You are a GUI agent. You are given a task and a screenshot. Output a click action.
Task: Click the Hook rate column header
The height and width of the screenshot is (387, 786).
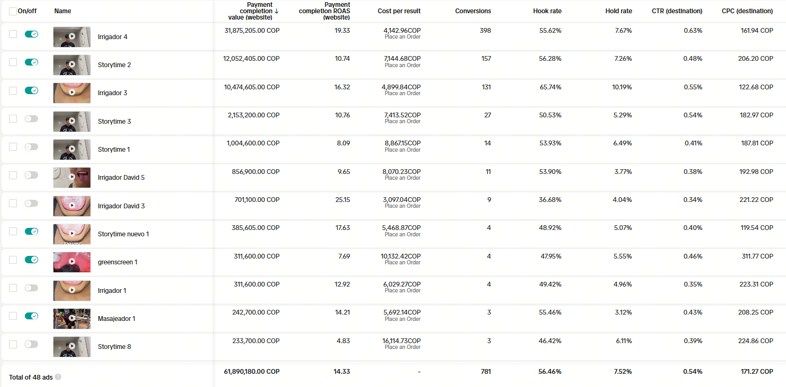pos(547,11)
